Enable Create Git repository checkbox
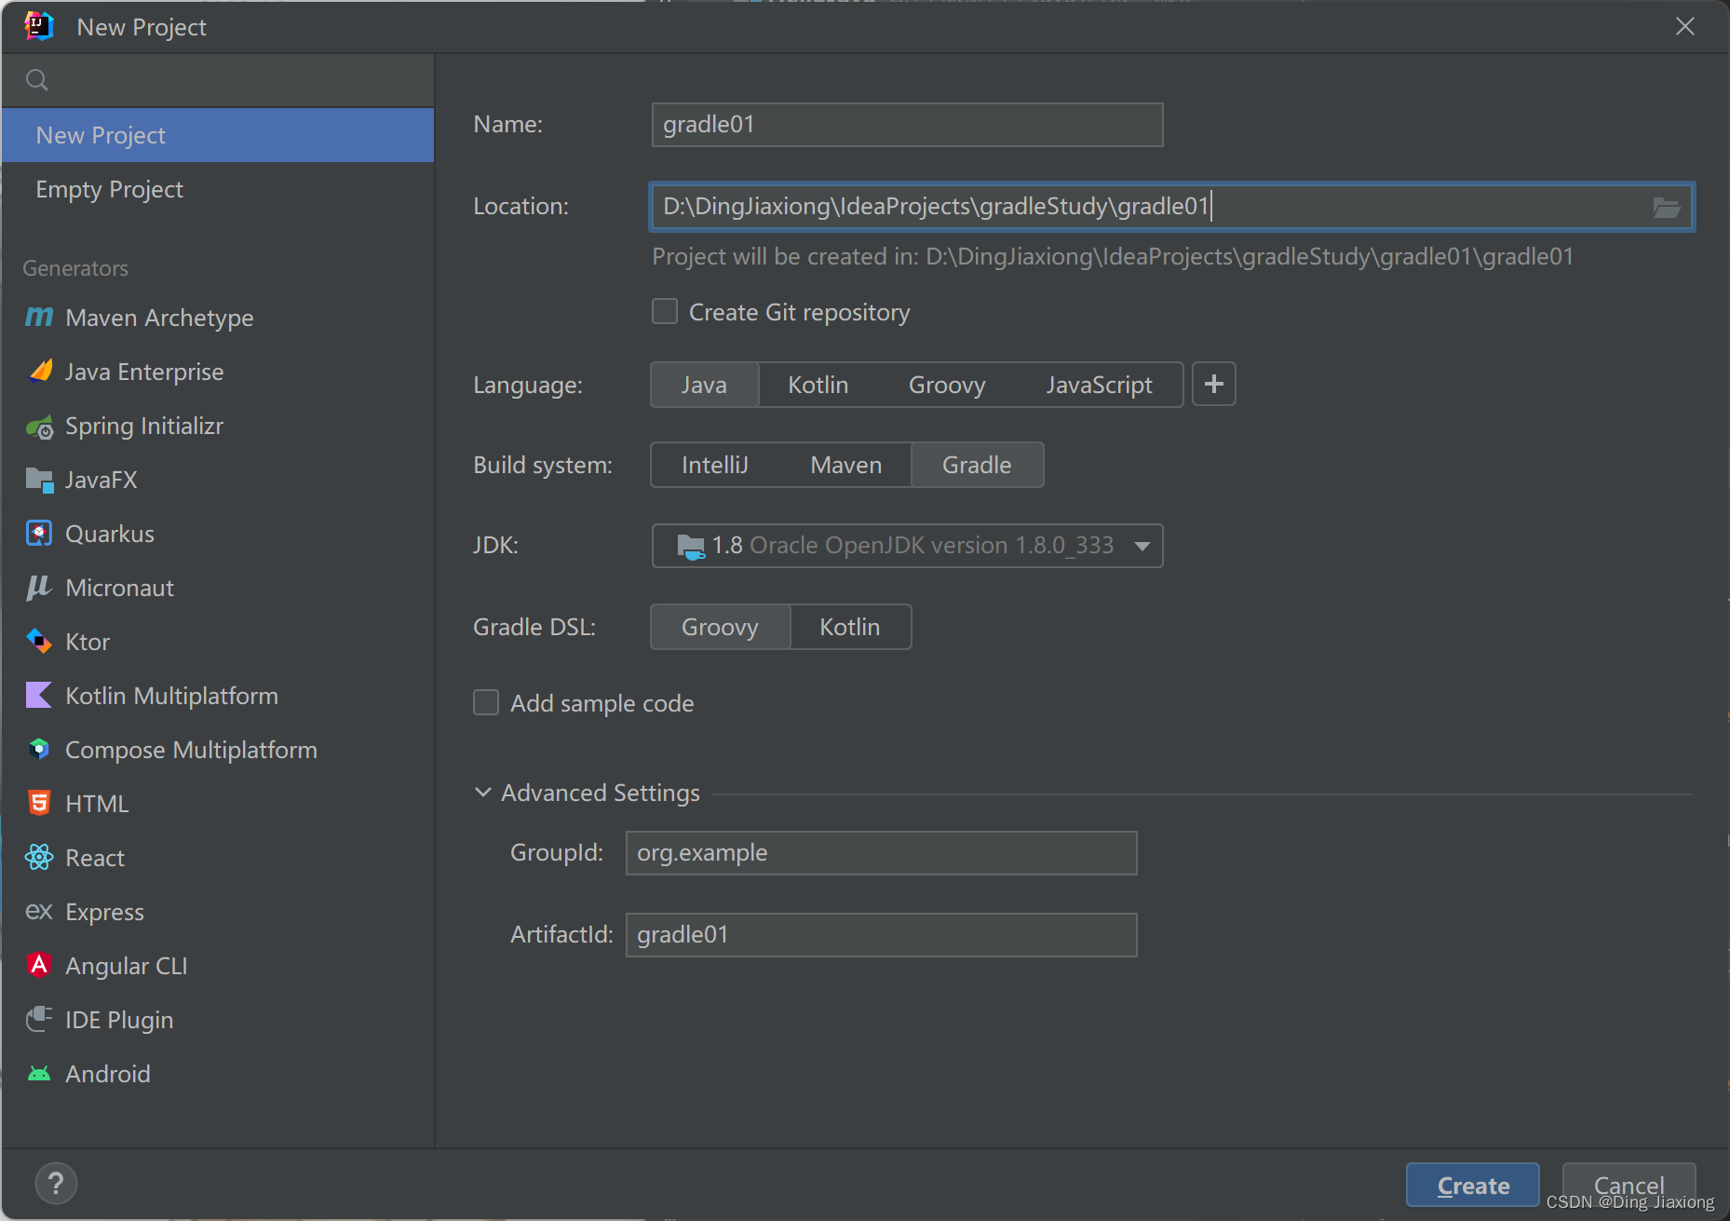 point(665,312)
